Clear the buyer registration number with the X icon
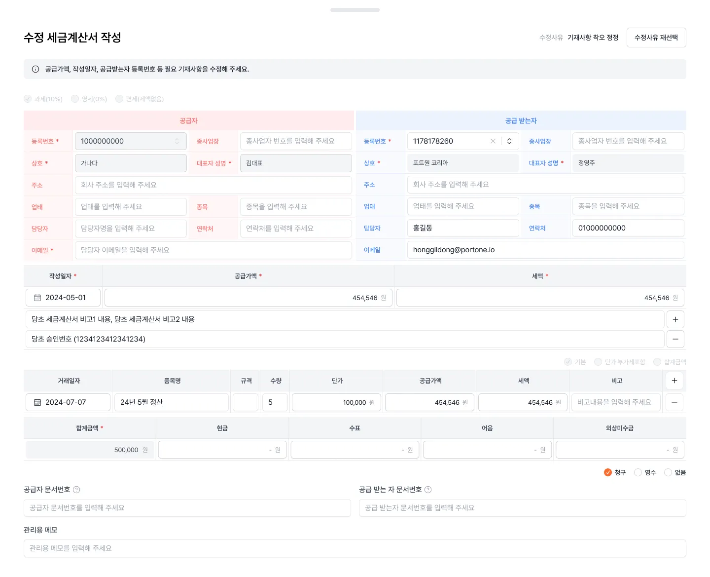The image size is (710, 577). (493, 141)
